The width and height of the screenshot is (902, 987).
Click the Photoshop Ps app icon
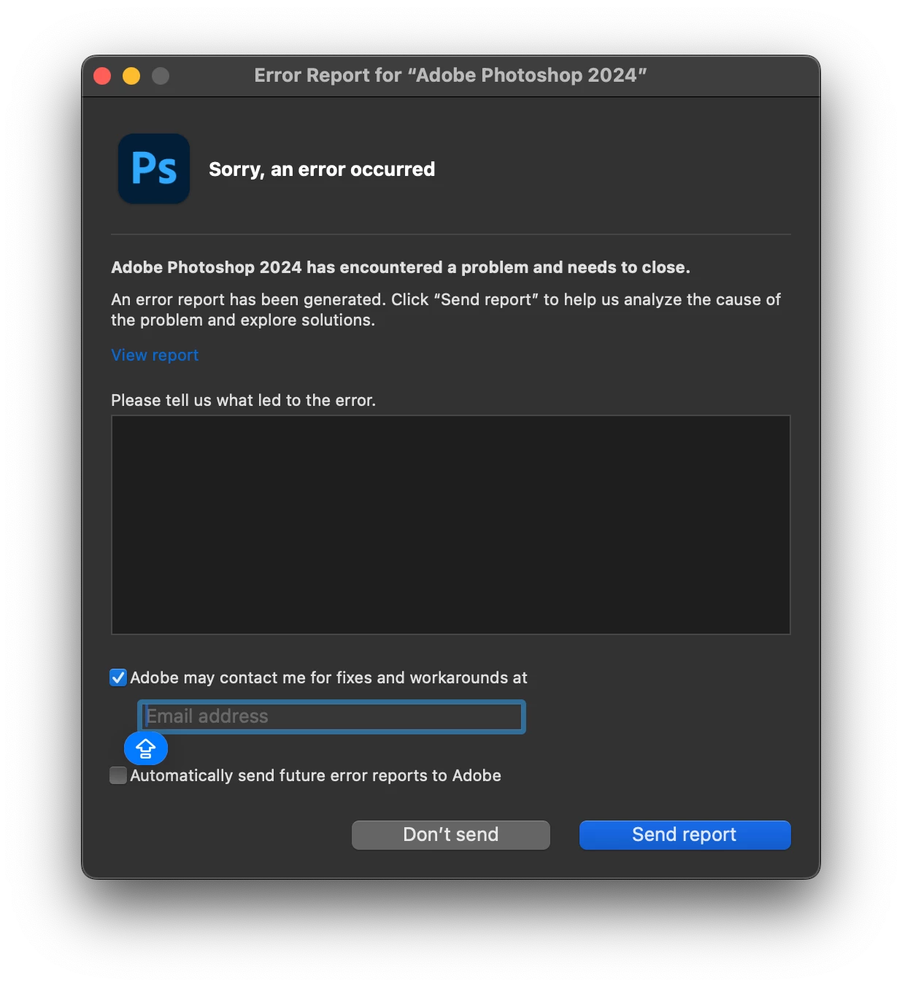click(154, 169)
